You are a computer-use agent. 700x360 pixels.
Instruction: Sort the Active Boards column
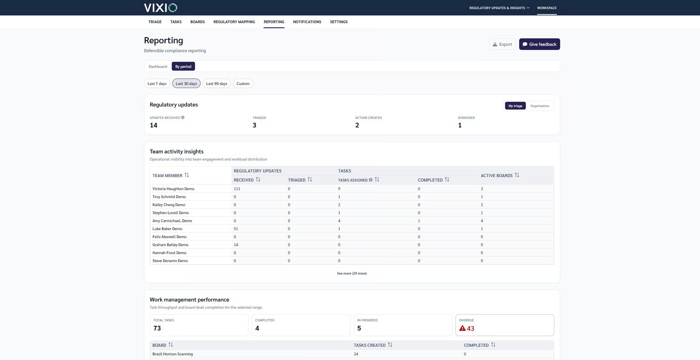tap(517, 175)
